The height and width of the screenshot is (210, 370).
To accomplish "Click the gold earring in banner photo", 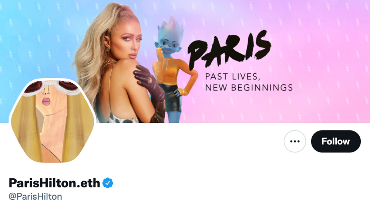I will pos(108,49).
